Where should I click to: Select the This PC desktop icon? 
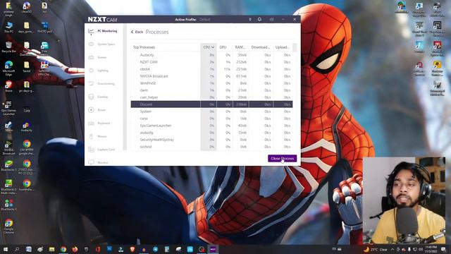(8, 28)
